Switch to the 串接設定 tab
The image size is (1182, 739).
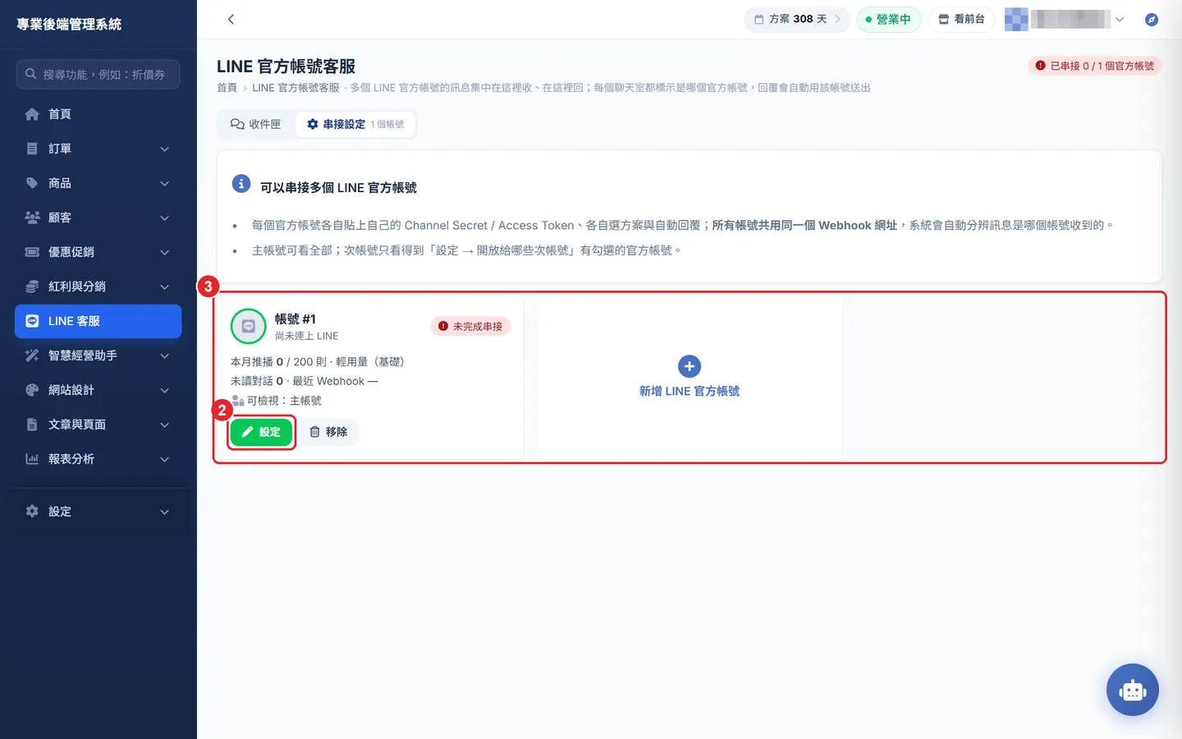355,124
